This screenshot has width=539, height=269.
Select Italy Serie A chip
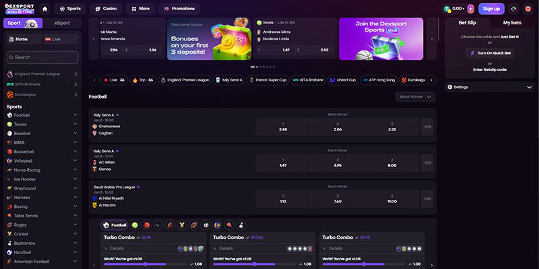coord(228,80)
